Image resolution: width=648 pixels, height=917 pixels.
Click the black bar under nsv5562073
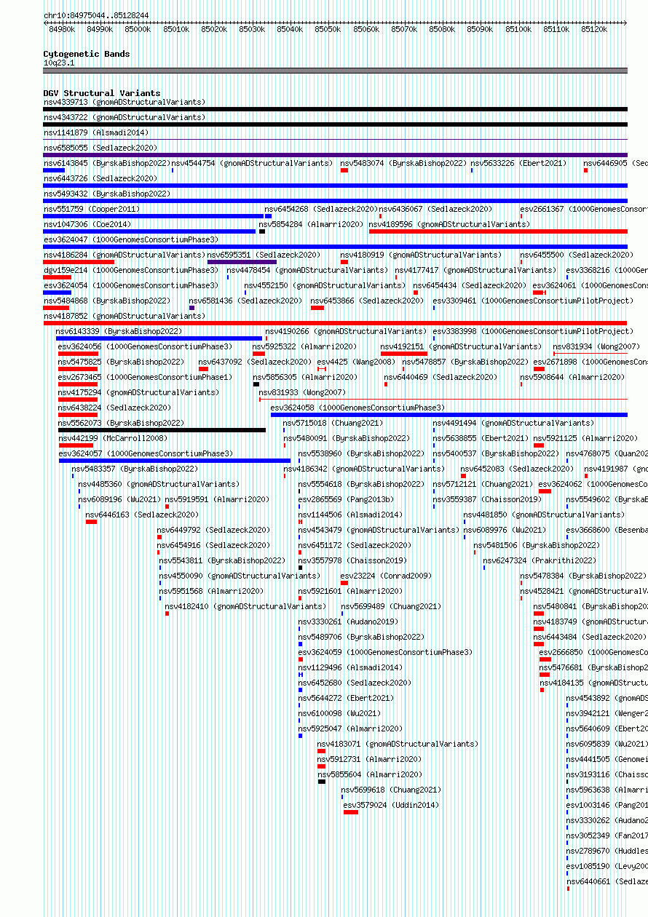162,430
